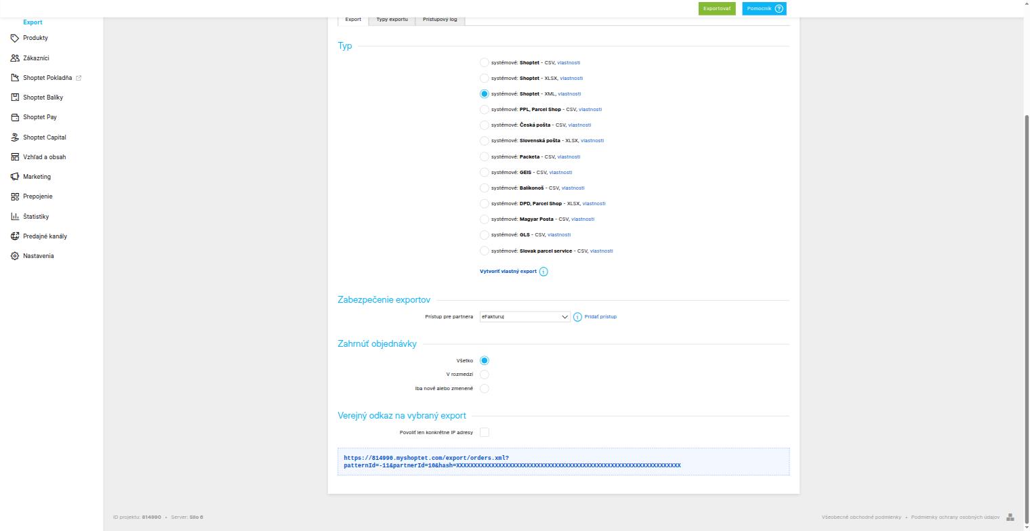Click Shoptet Balíky package icon
This screenshot has height=531, width=1030.
pyautogui.click(x=15, y=98)
